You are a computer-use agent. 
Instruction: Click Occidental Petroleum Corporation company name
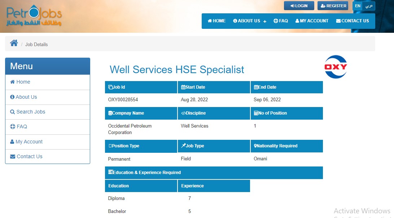pos(130,129)
